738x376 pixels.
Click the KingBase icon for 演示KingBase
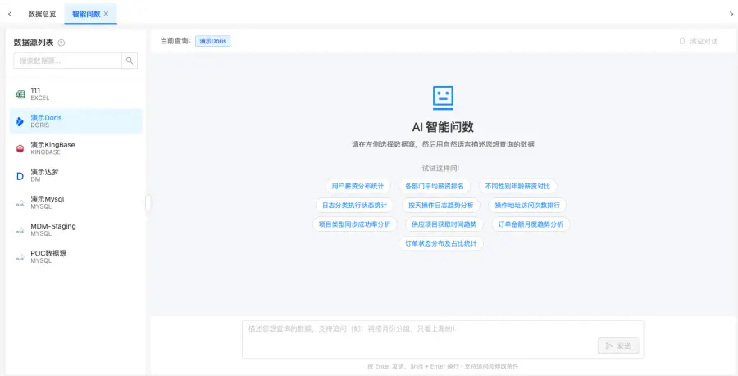pyautogui.click(x=20, y=148)
